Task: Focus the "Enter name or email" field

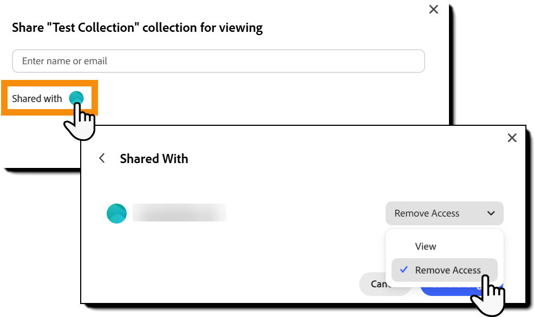Action: pyautogui.click(x=218, y=61)
